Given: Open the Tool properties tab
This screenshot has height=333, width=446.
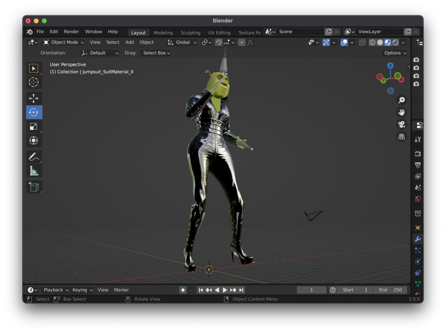Looking at the screenshot, I should pyautogui.click(x=418, y=139).
